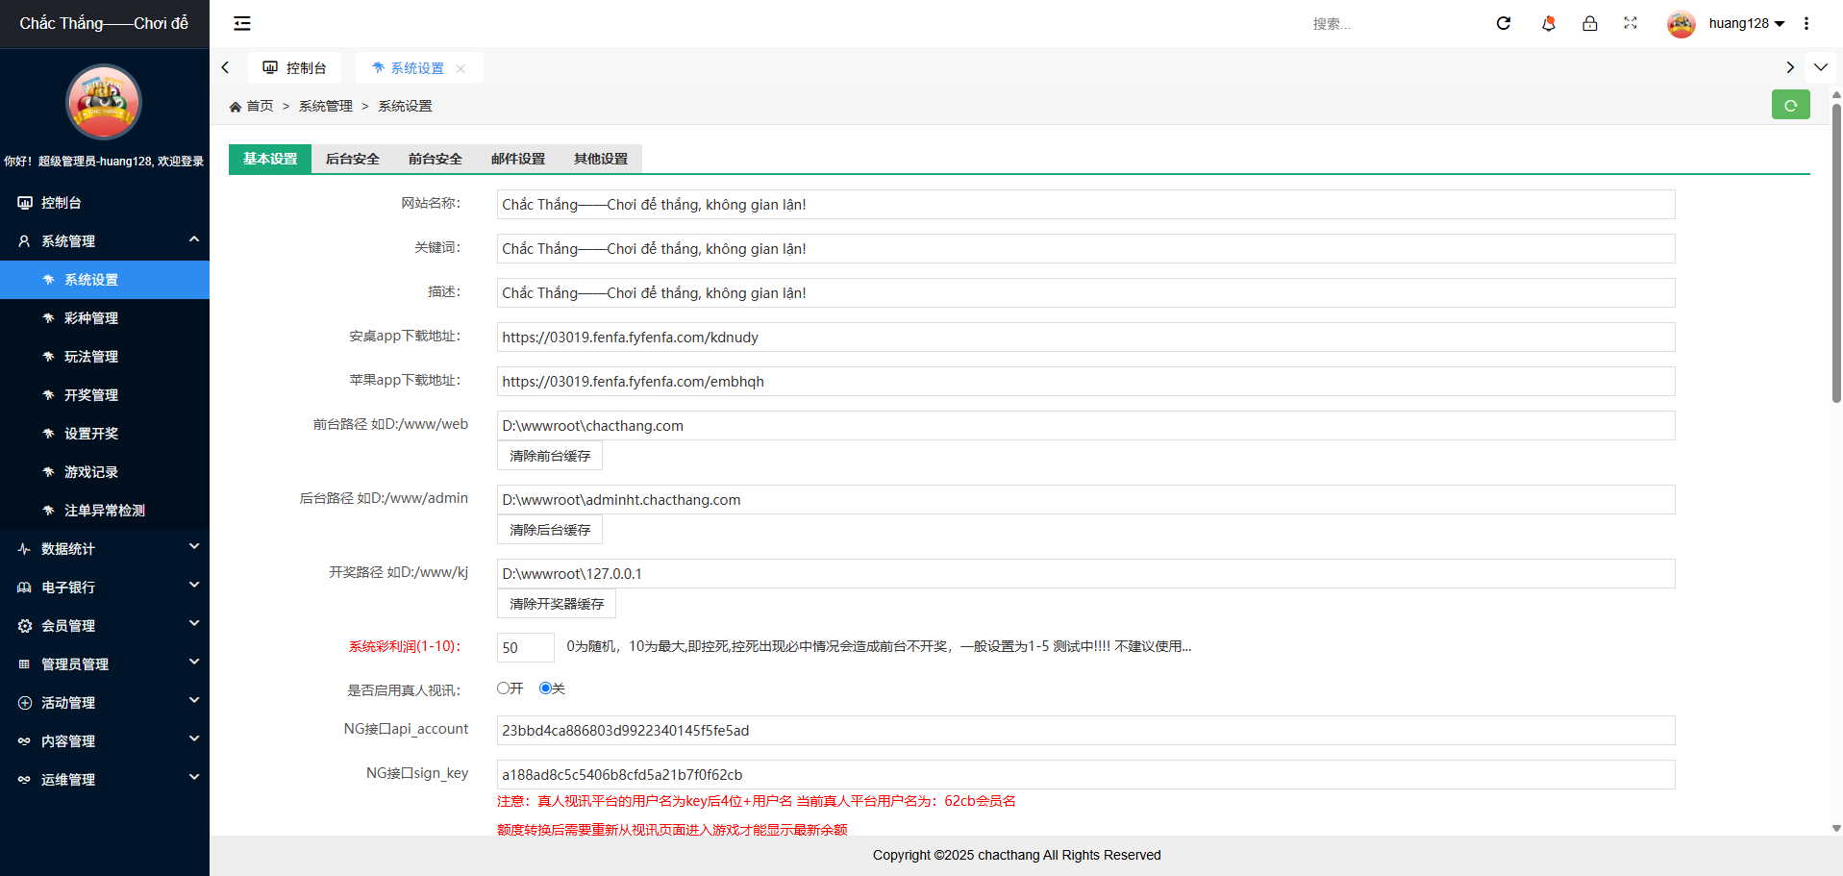Image resolution: width=1843 pixels, height=876 pixels.
Task: Switch to the 邮件设置 tab
Action: [517, 159]
